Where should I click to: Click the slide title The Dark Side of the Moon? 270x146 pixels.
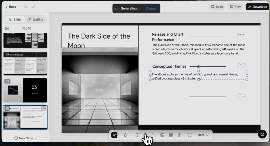click(99, 41)
